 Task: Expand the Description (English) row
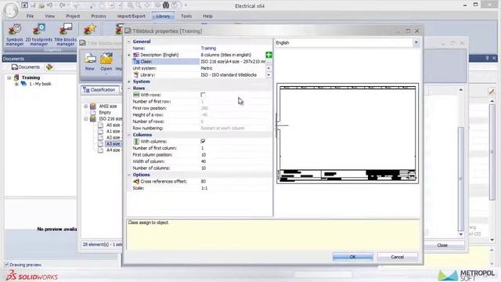(x=129, y=55)
